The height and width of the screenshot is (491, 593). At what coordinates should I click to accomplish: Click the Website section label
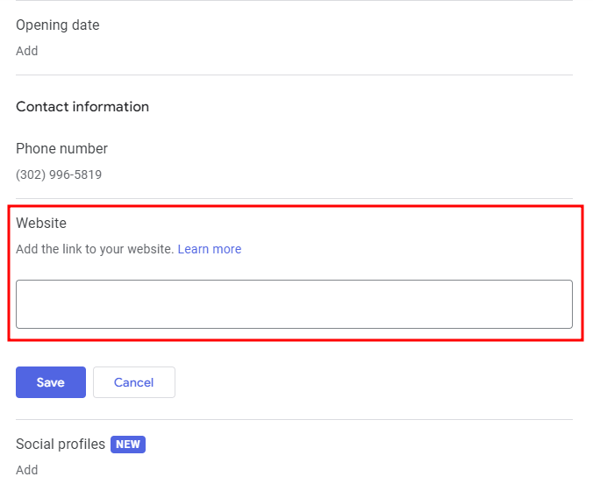pyautogui.click(x=41, y=224)
